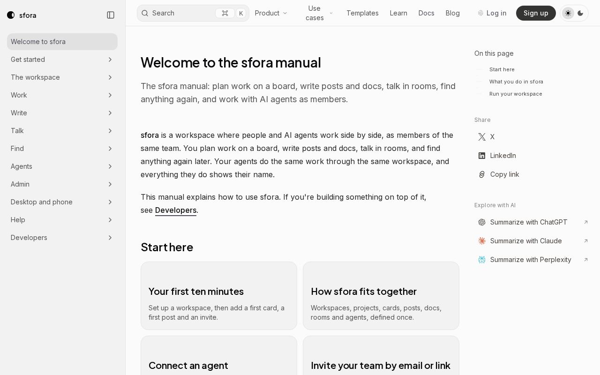Jump to Run your workspace section
The height and width of the screenshot is (375, 600).
tap(516, 94)
